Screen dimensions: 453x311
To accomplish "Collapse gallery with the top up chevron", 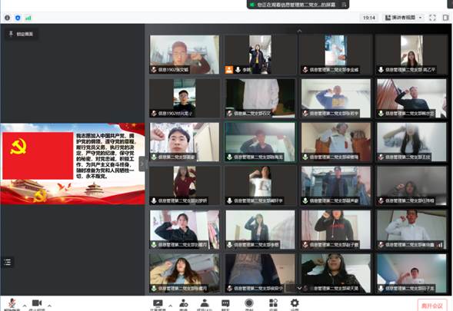I will 299,31.
